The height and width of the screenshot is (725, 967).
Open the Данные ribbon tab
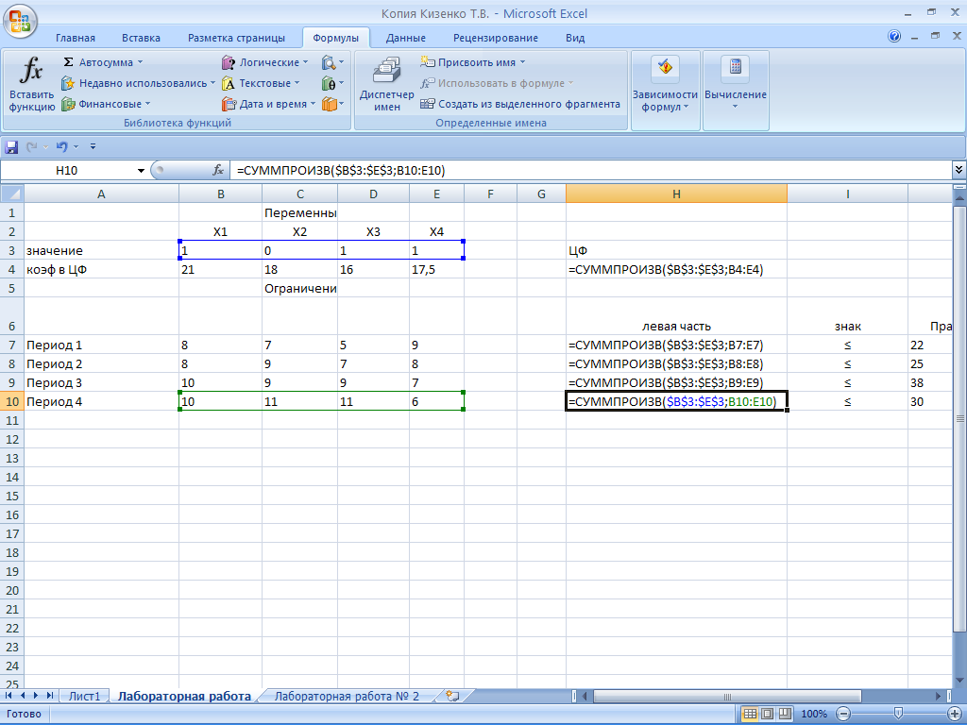tap(405, 38)
